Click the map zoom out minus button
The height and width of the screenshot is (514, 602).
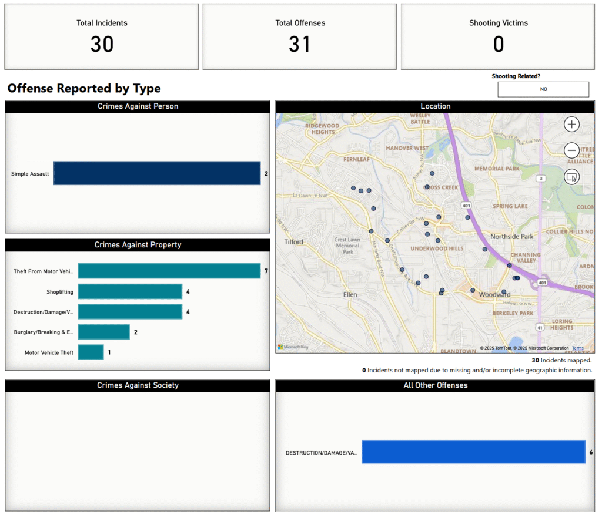coord(571,150)
